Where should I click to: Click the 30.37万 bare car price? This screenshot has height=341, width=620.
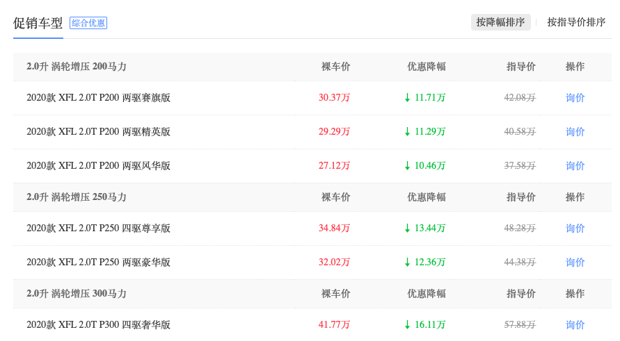[334, 98]
